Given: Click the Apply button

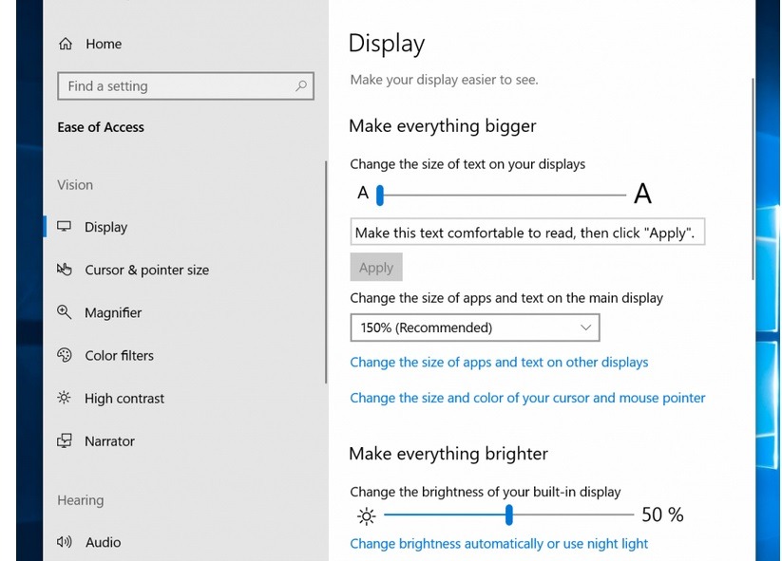Looking at the screenshot, I should click(x=376, y=268).
